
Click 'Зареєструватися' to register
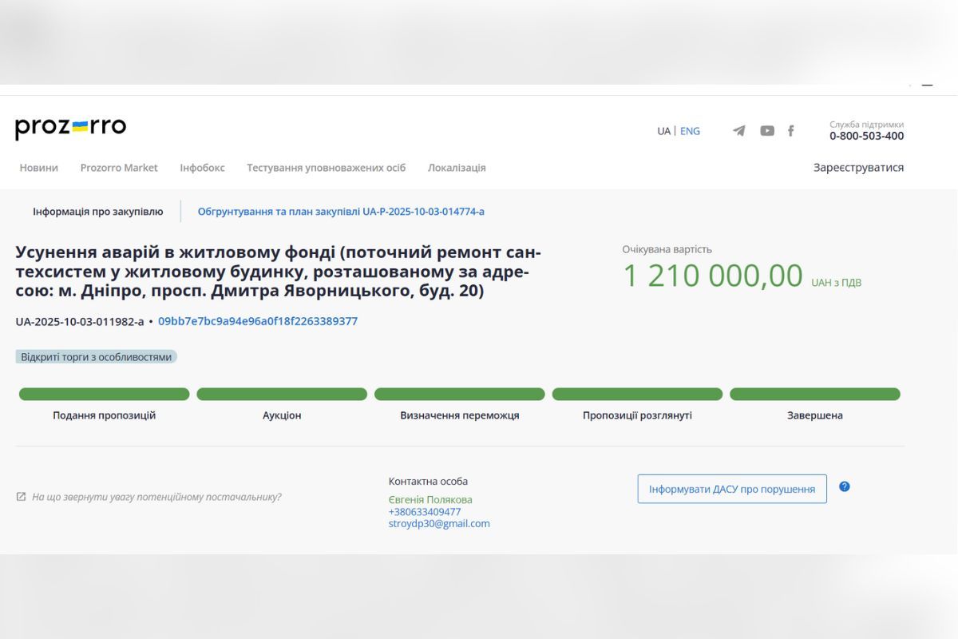point(859,167)
